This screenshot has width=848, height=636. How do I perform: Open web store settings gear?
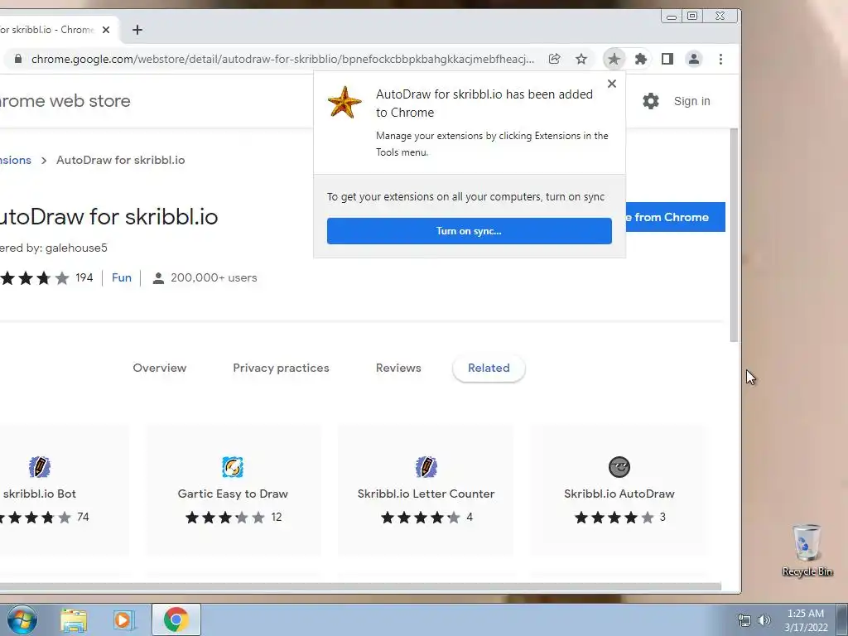click(x=651, y=101)
